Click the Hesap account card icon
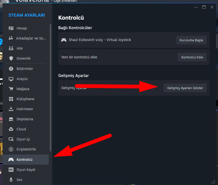 tap(11, 28)
